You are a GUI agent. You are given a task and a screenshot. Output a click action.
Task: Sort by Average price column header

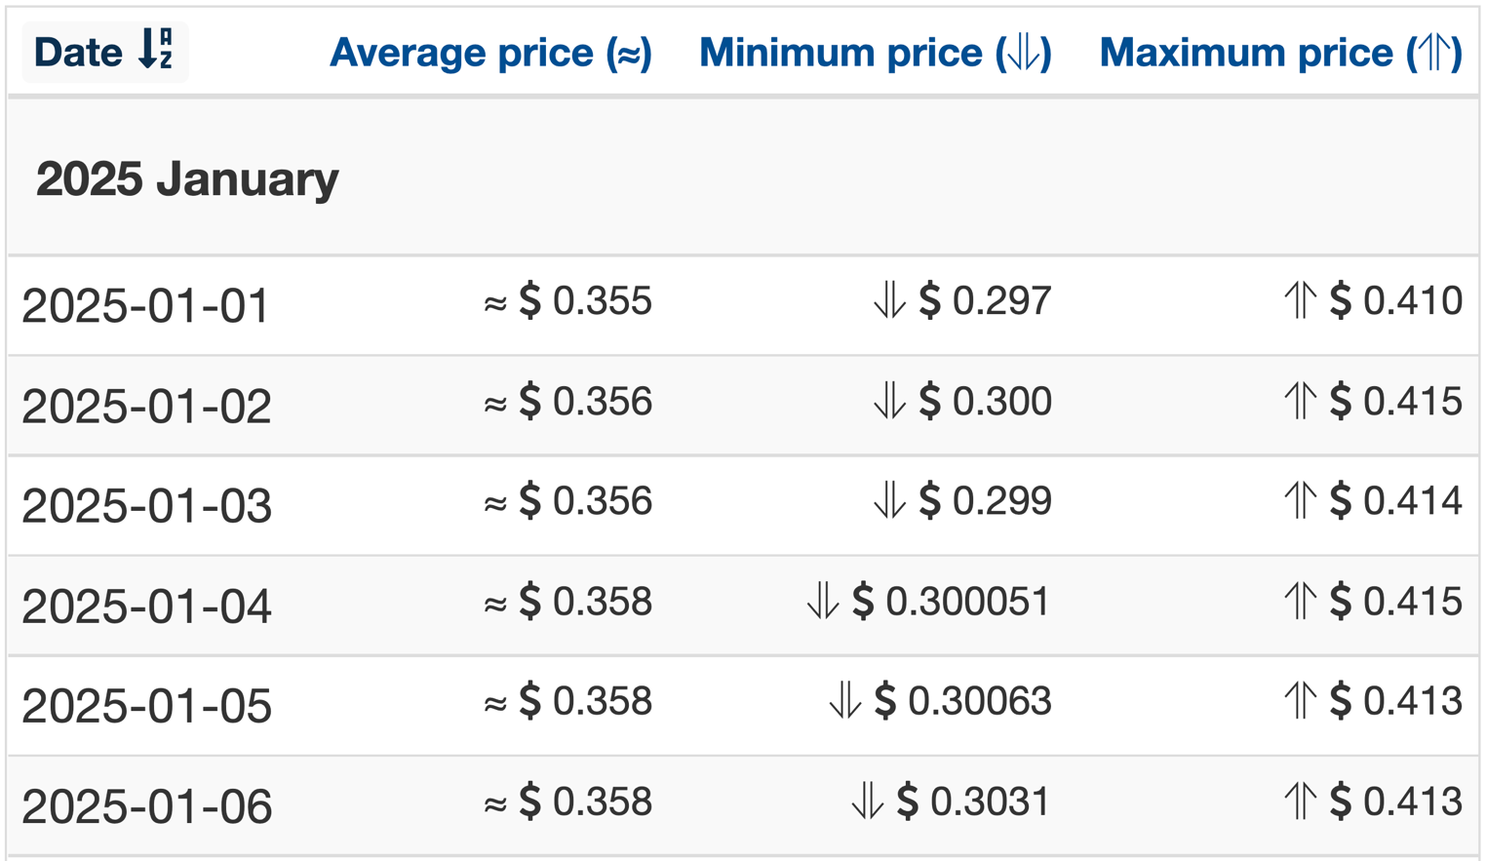[490, 53]
